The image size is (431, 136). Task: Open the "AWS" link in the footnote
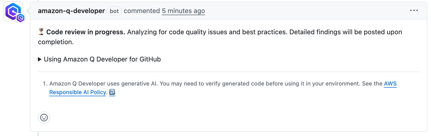390,84
